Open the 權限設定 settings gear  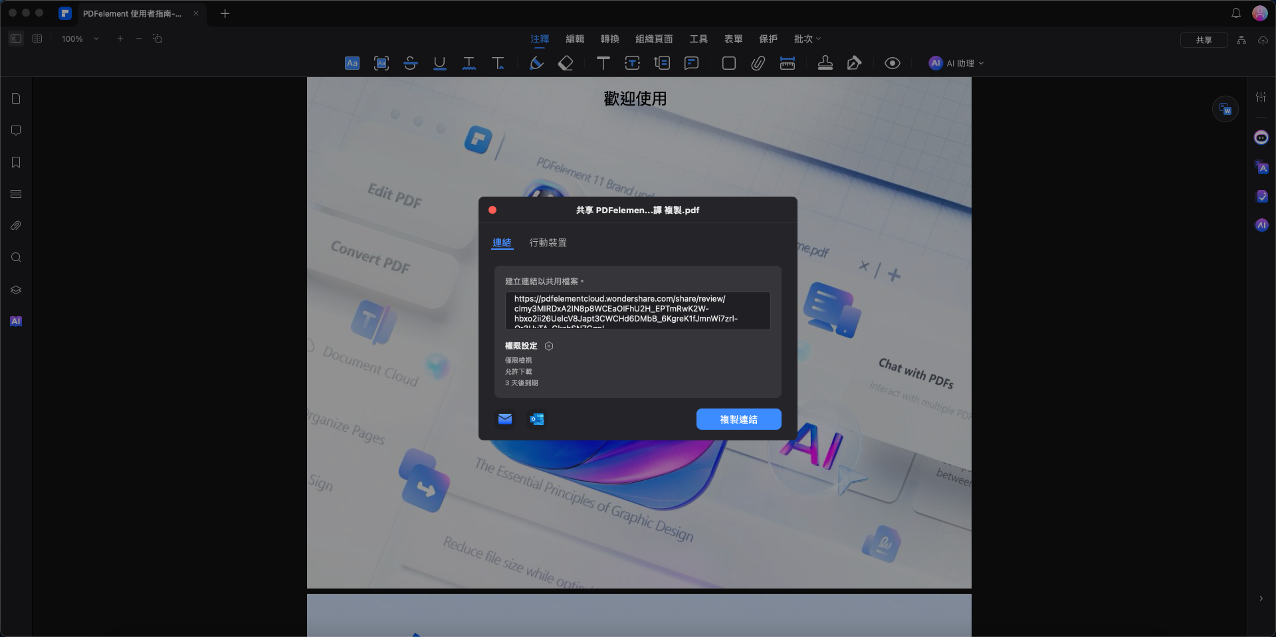[x=549, y=346]
